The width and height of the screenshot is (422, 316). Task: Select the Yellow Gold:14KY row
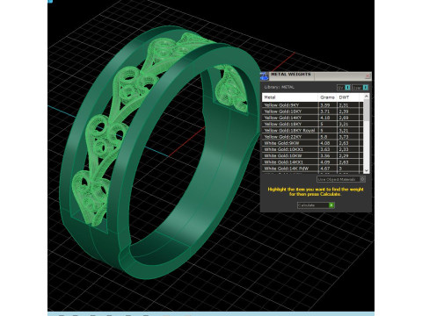pyautogui.click(x=313, y=118)
